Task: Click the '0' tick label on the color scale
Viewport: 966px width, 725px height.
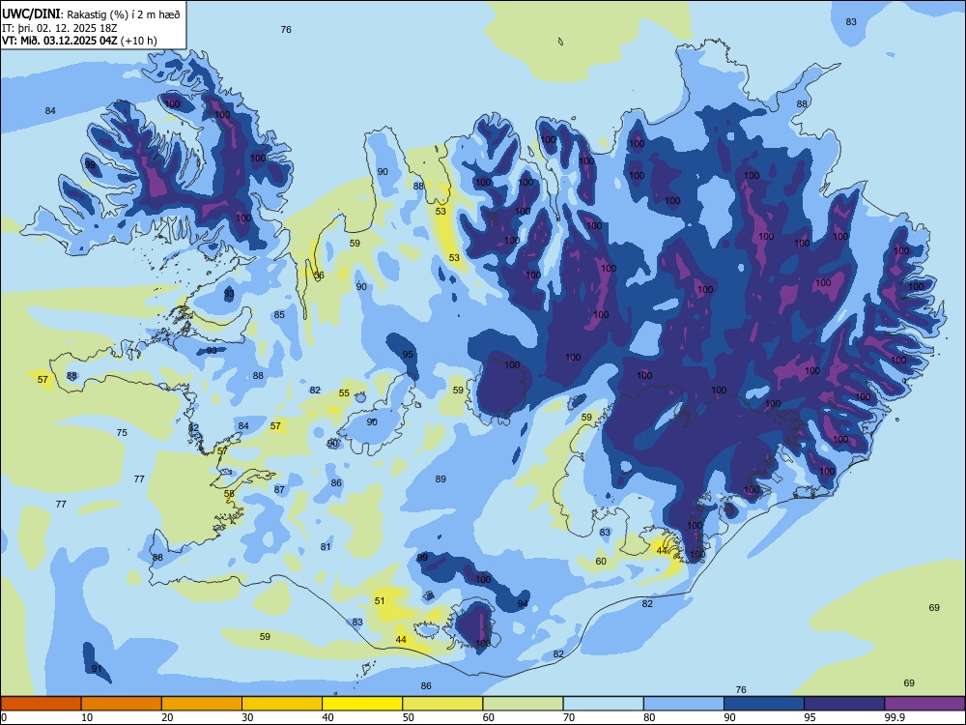Action: (x=4, y=717)
